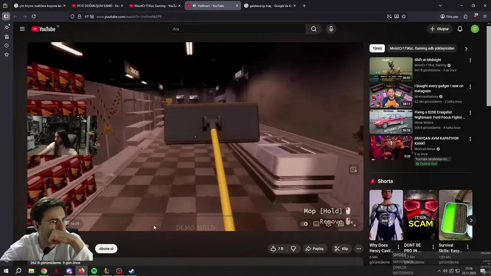The width and height of the screenshot is (491, 276).
Task: Open options for Henry Cavill short
Action: pos(398,247)
